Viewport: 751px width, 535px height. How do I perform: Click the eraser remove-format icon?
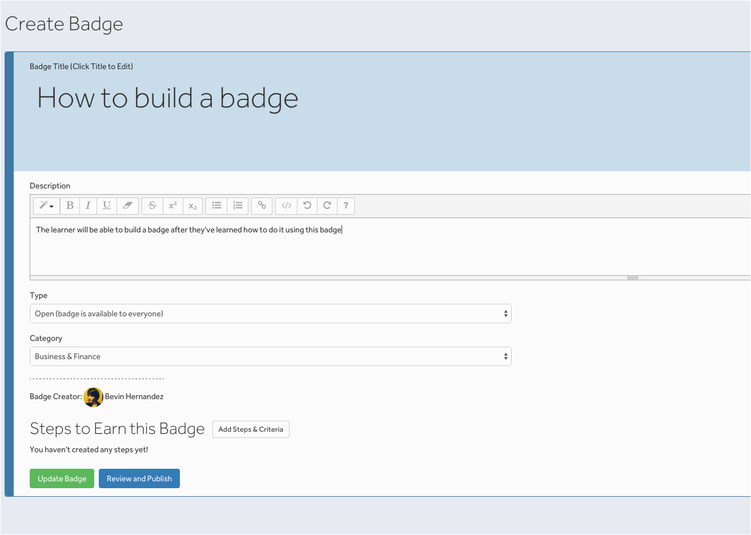(127, 206)
